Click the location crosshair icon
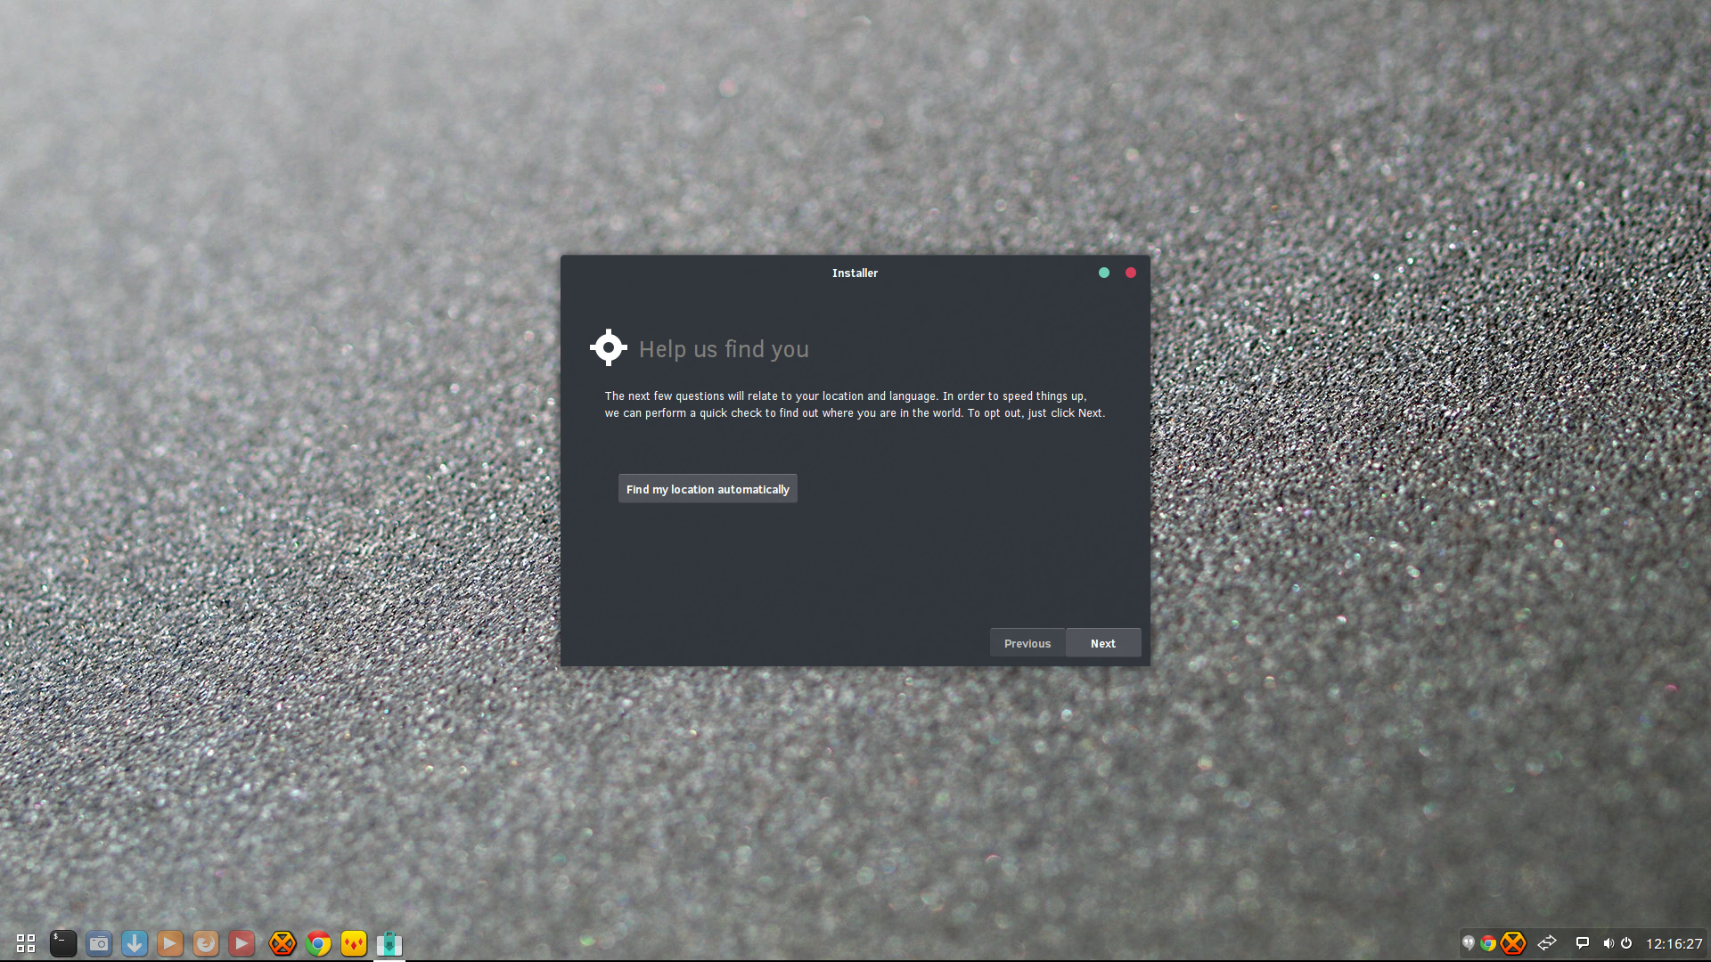The image size is (1711, 962). 609,347
